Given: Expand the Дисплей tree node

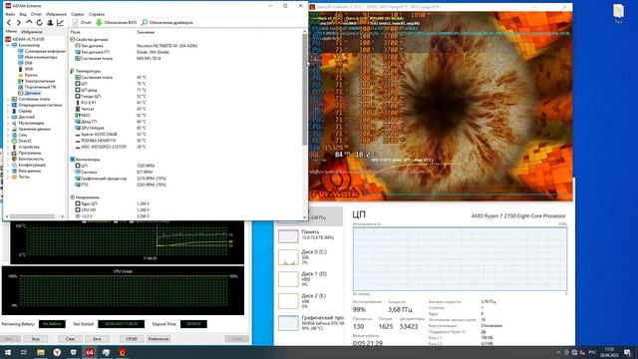Looking at the screenshot, I should click(x=8, y=117).
